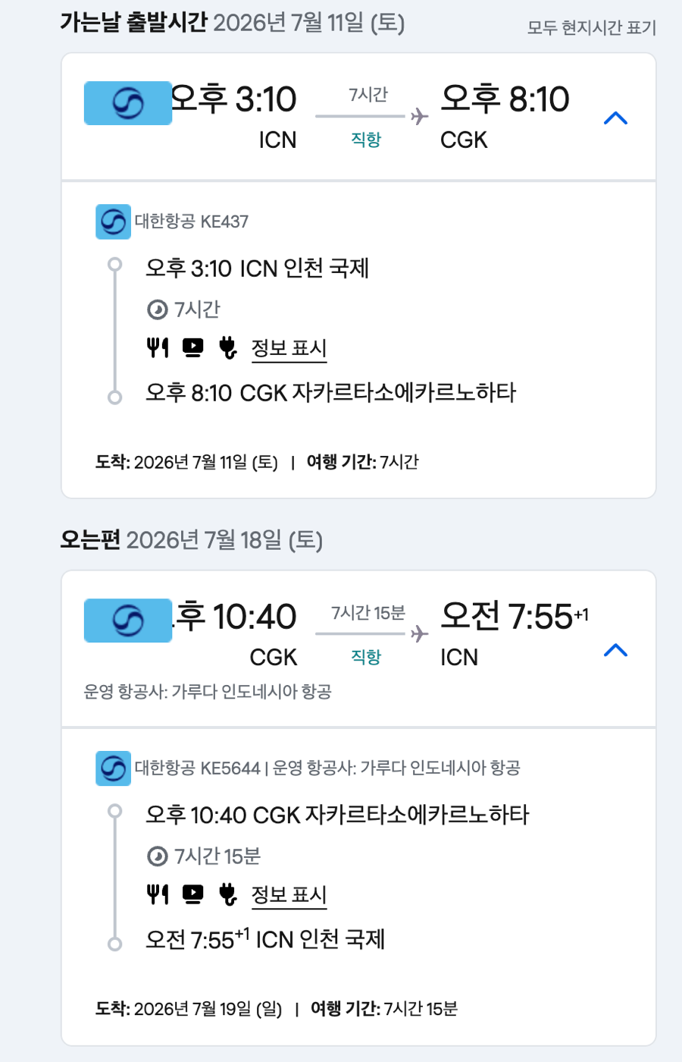
Task: Click the entertainment screen icon for KE5644
Action: [x=193, y=895]
